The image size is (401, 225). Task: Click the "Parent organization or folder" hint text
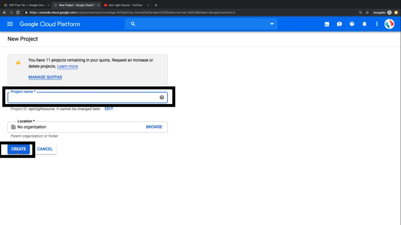34,136
